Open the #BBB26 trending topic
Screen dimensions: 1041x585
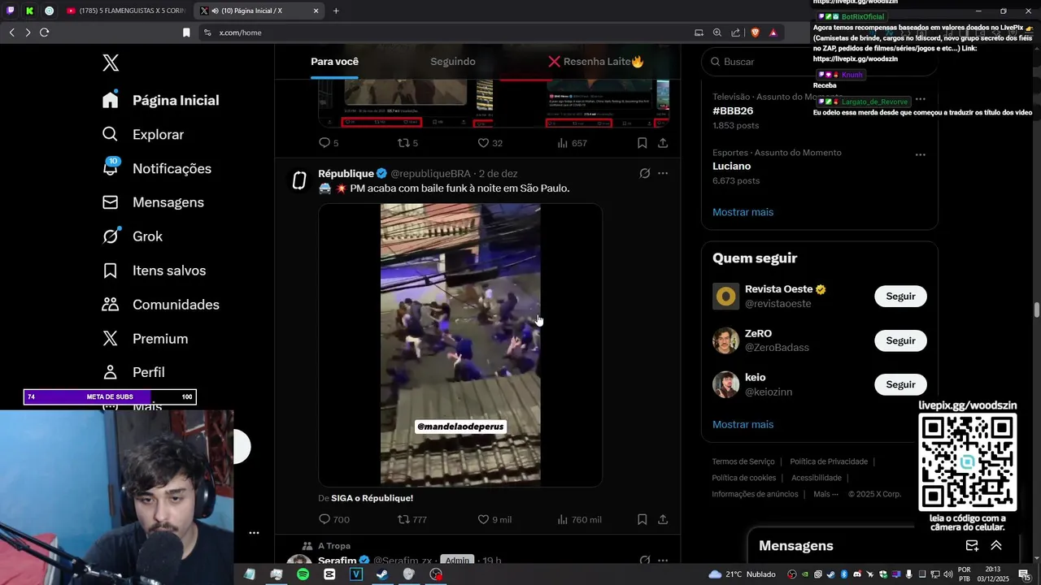tap(733, 110)
